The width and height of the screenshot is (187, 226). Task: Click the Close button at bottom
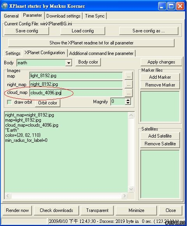click(171, 210)
